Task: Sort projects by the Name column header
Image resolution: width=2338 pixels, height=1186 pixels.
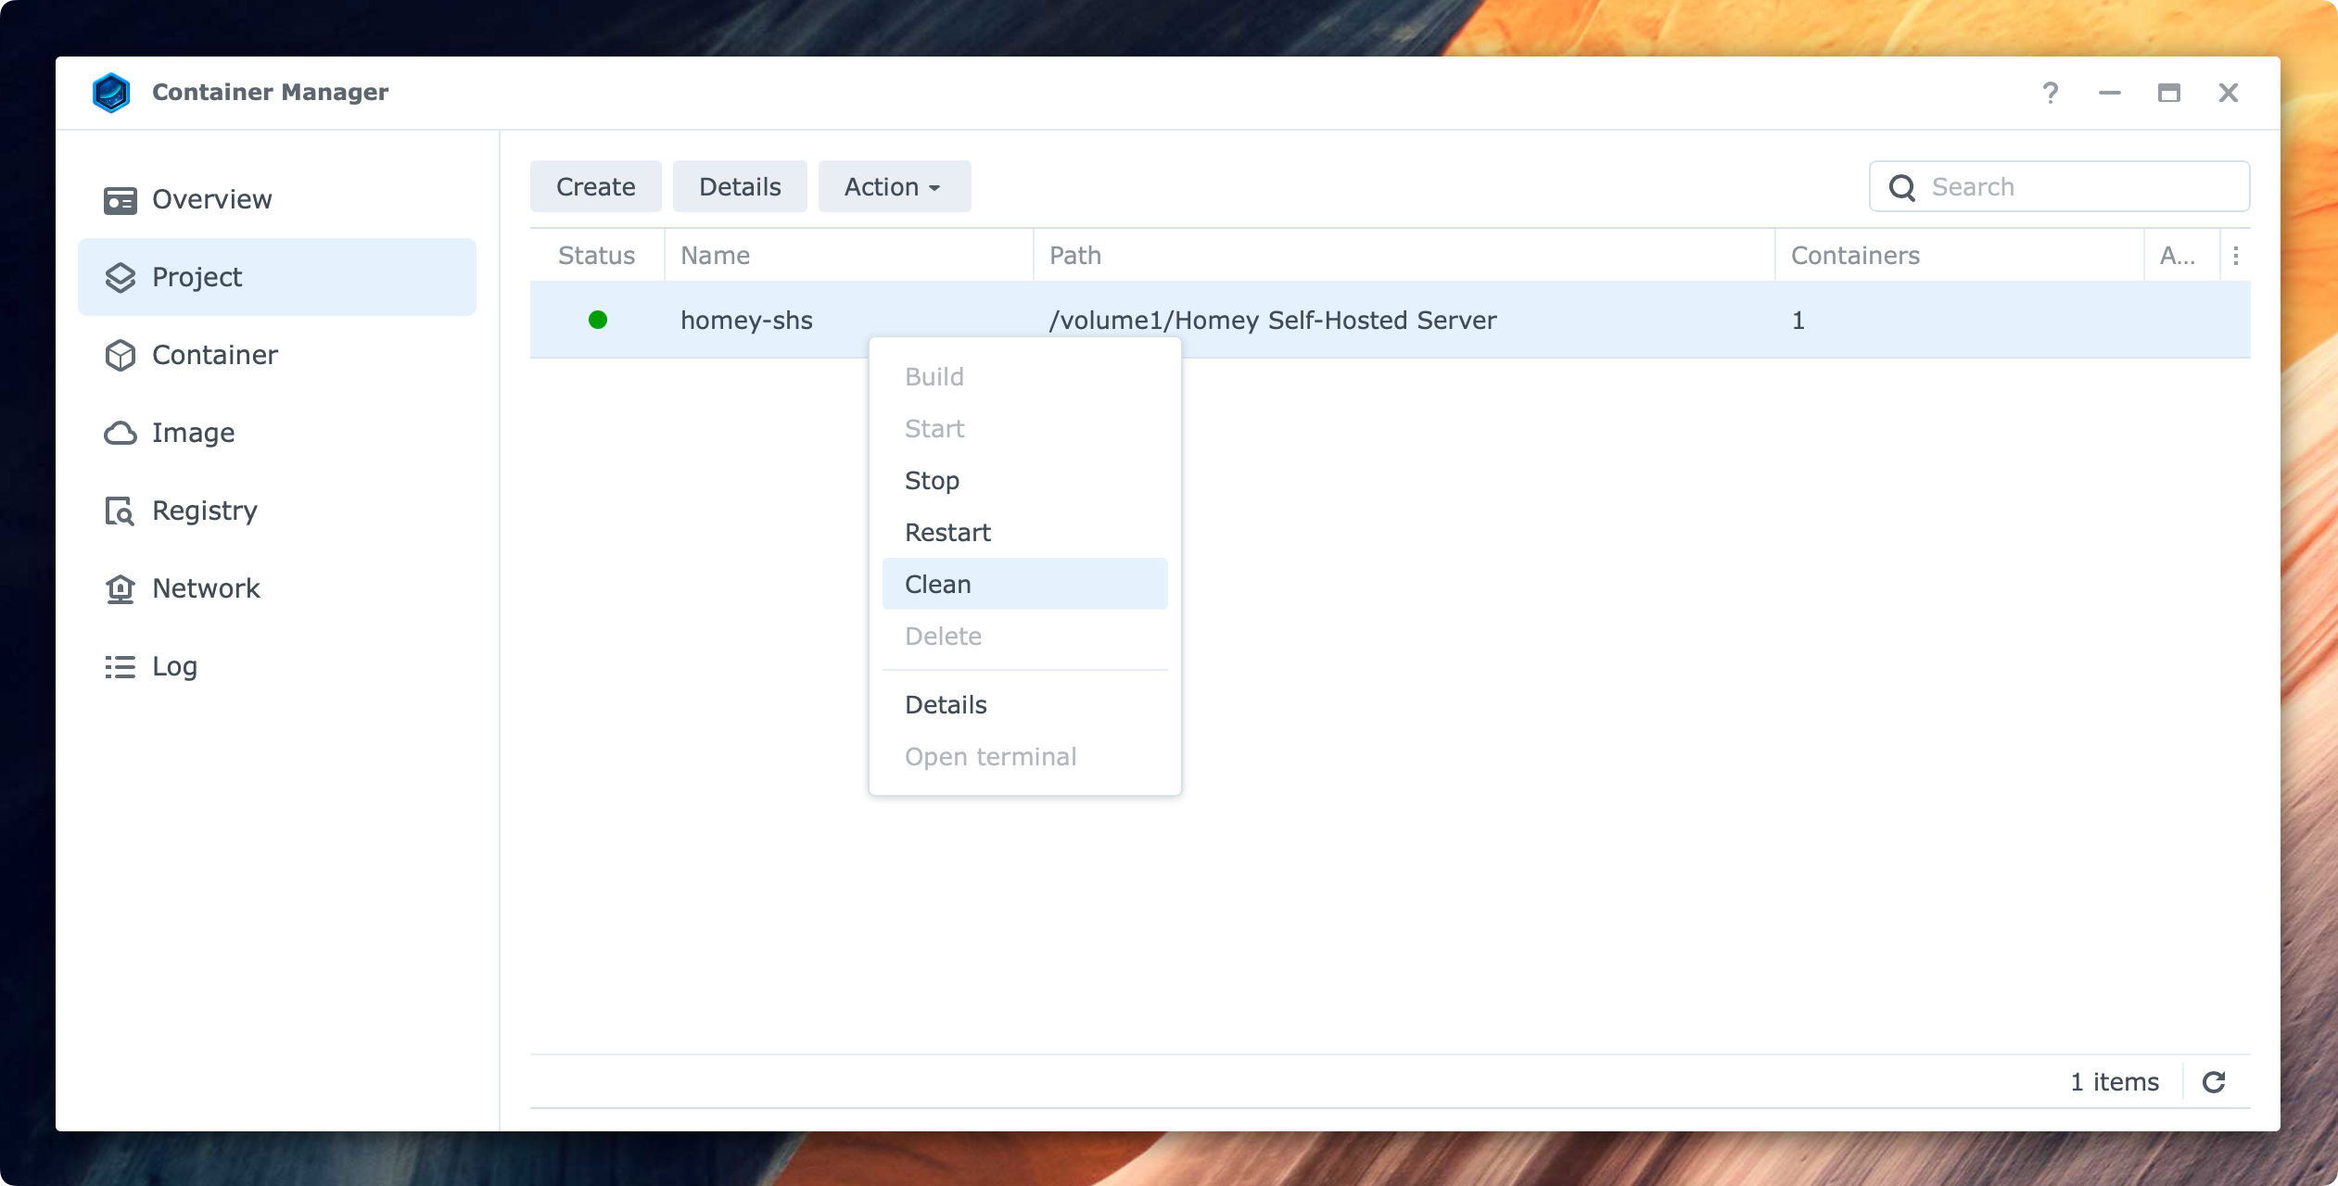Action: (x=715, y=255)
